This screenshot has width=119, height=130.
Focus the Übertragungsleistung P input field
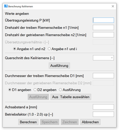pyautogui.click(x=103, y=20)
